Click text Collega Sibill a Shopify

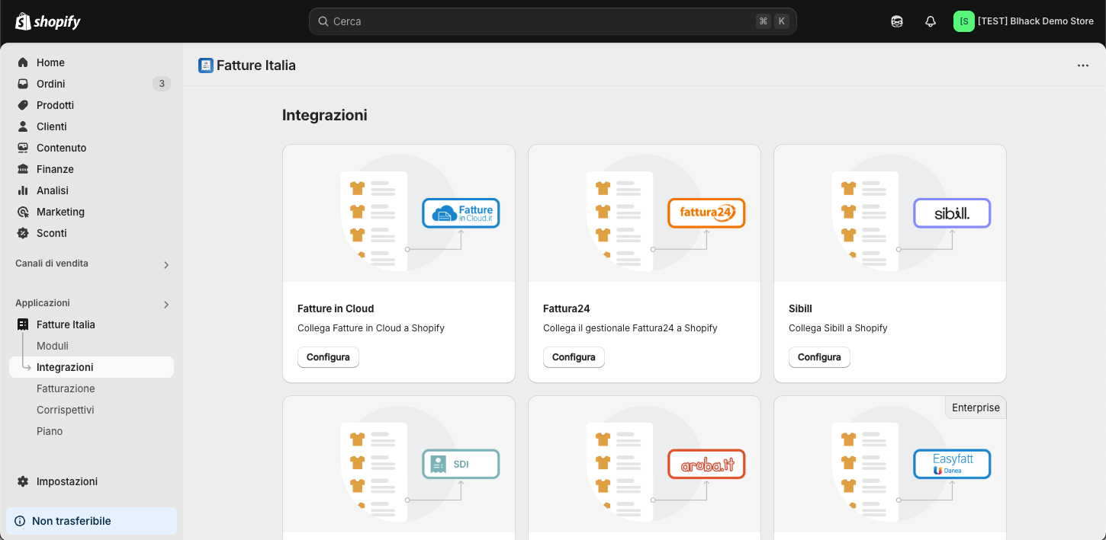coord(838,328)
